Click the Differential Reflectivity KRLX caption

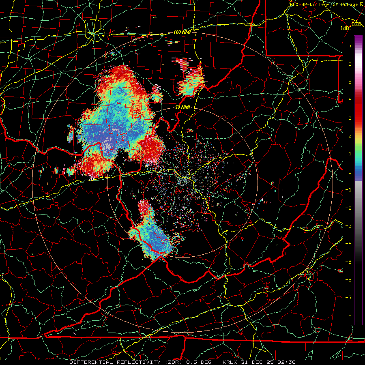(x=182, y=362)
